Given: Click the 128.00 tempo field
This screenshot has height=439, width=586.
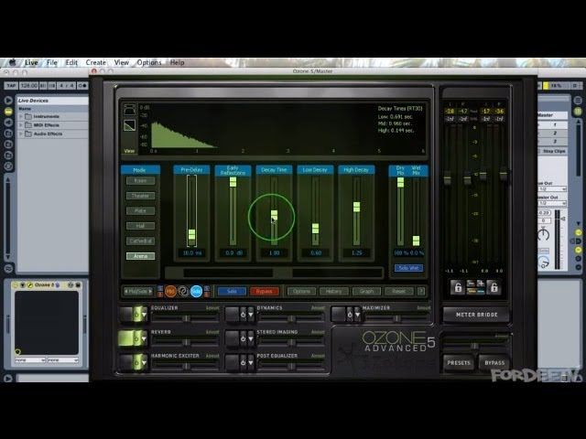Looking at the screenshot, I should pos(28,85).
